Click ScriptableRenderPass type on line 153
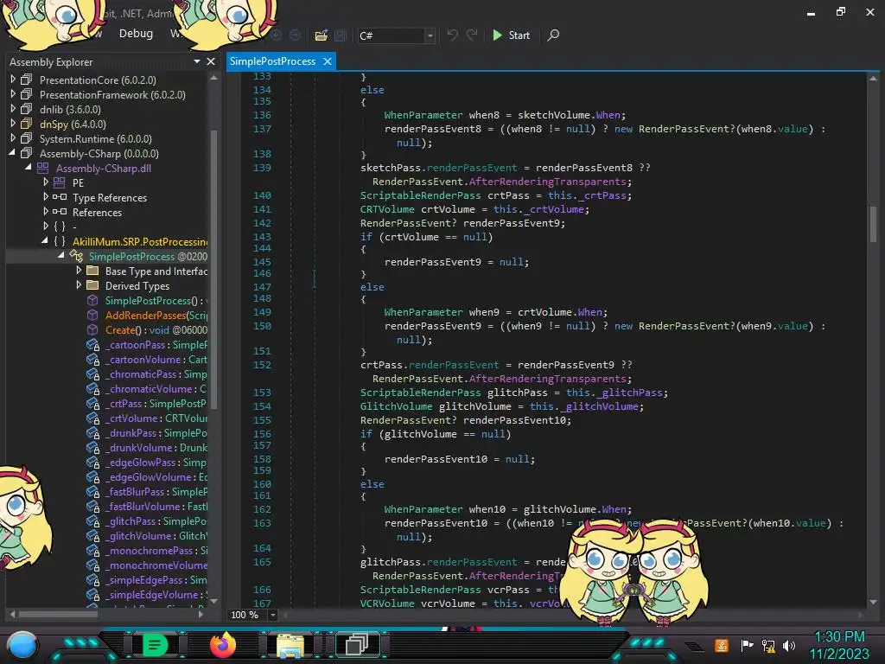The width and height of the screenshot is (885, 664). [x=421, y=393]
